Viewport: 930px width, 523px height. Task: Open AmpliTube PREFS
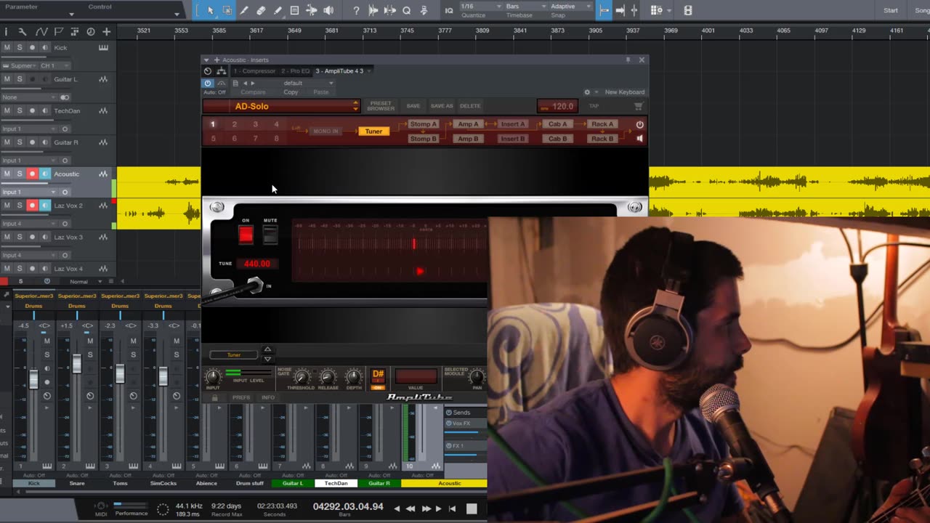point(241,397)
